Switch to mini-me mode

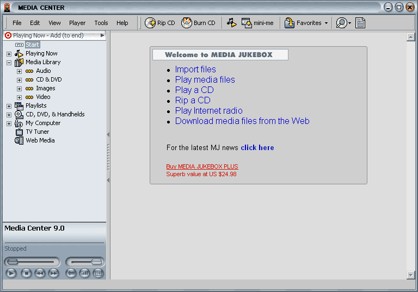point(257,23)
